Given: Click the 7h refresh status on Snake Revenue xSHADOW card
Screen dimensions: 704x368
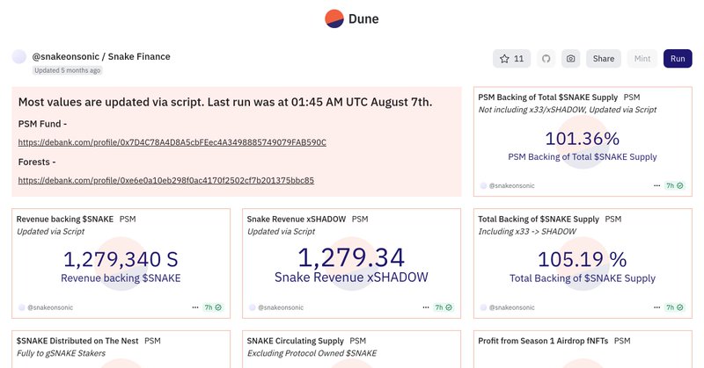Looking at the screenshot, I should click(x=444, y=307).
